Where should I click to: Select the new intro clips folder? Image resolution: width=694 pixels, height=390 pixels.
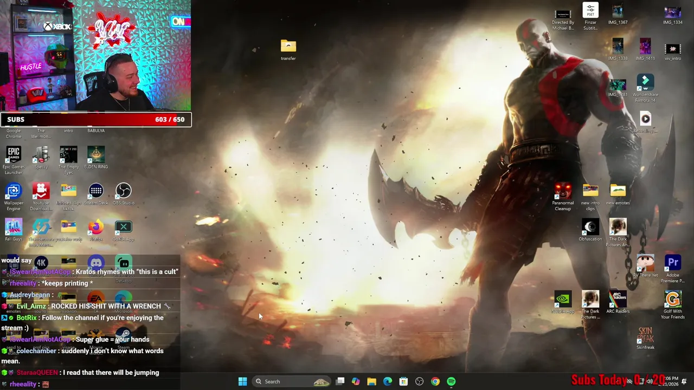[x=590, y=197]
